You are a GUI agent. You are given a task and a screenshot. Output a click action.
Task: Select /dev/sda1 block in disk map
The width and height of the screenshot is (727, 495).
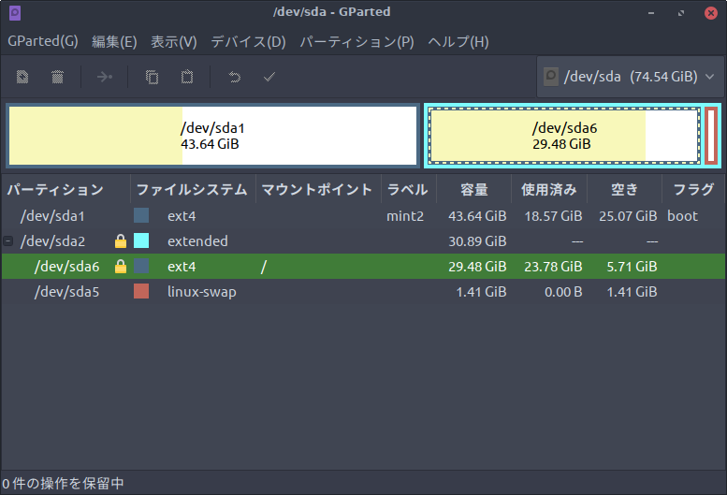tap(212, 136)
